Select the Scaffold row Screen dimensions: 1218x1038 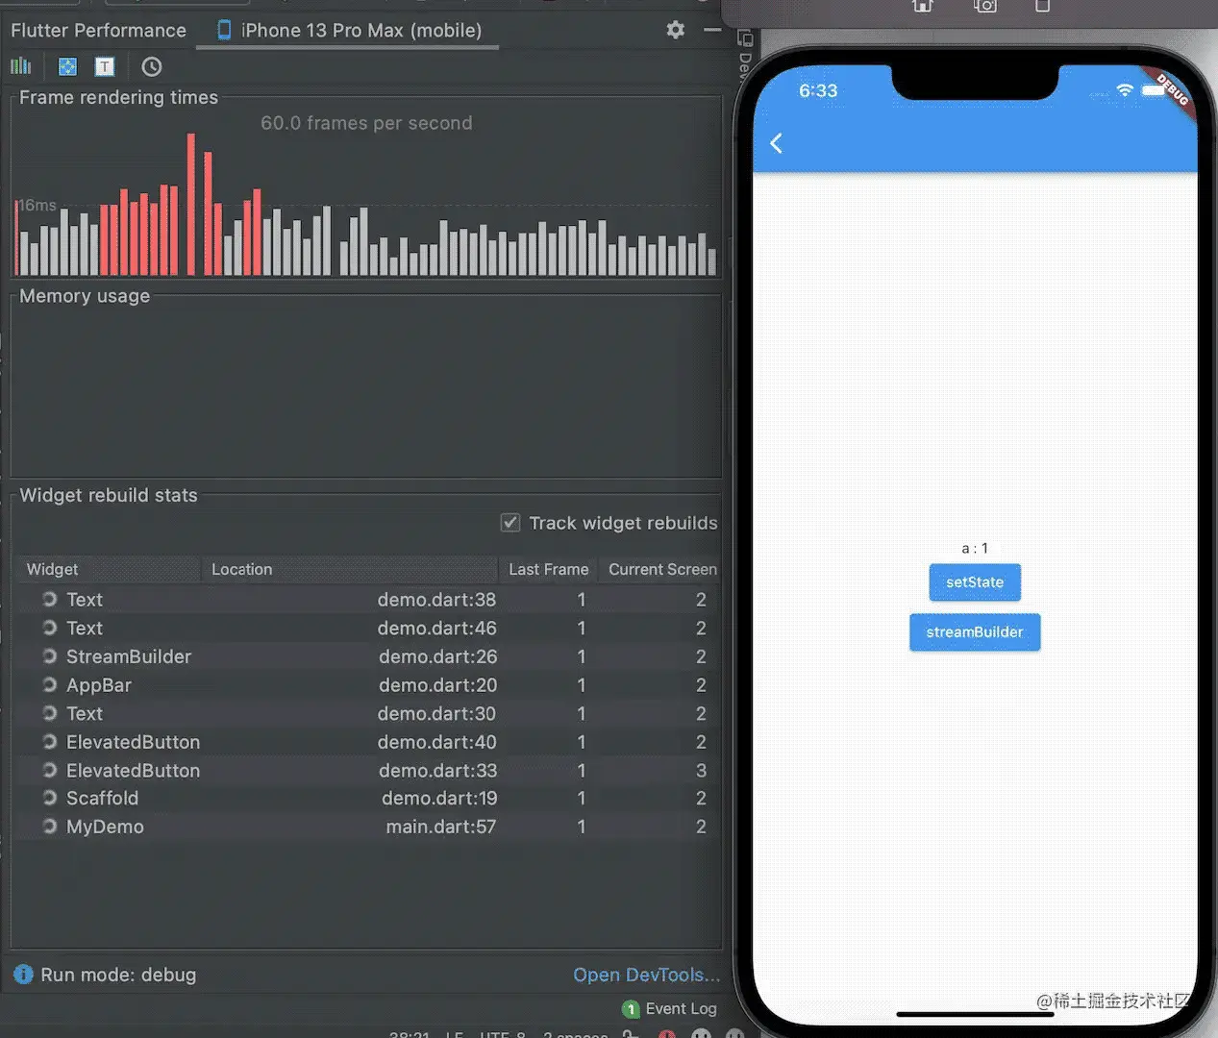point(368,798)
